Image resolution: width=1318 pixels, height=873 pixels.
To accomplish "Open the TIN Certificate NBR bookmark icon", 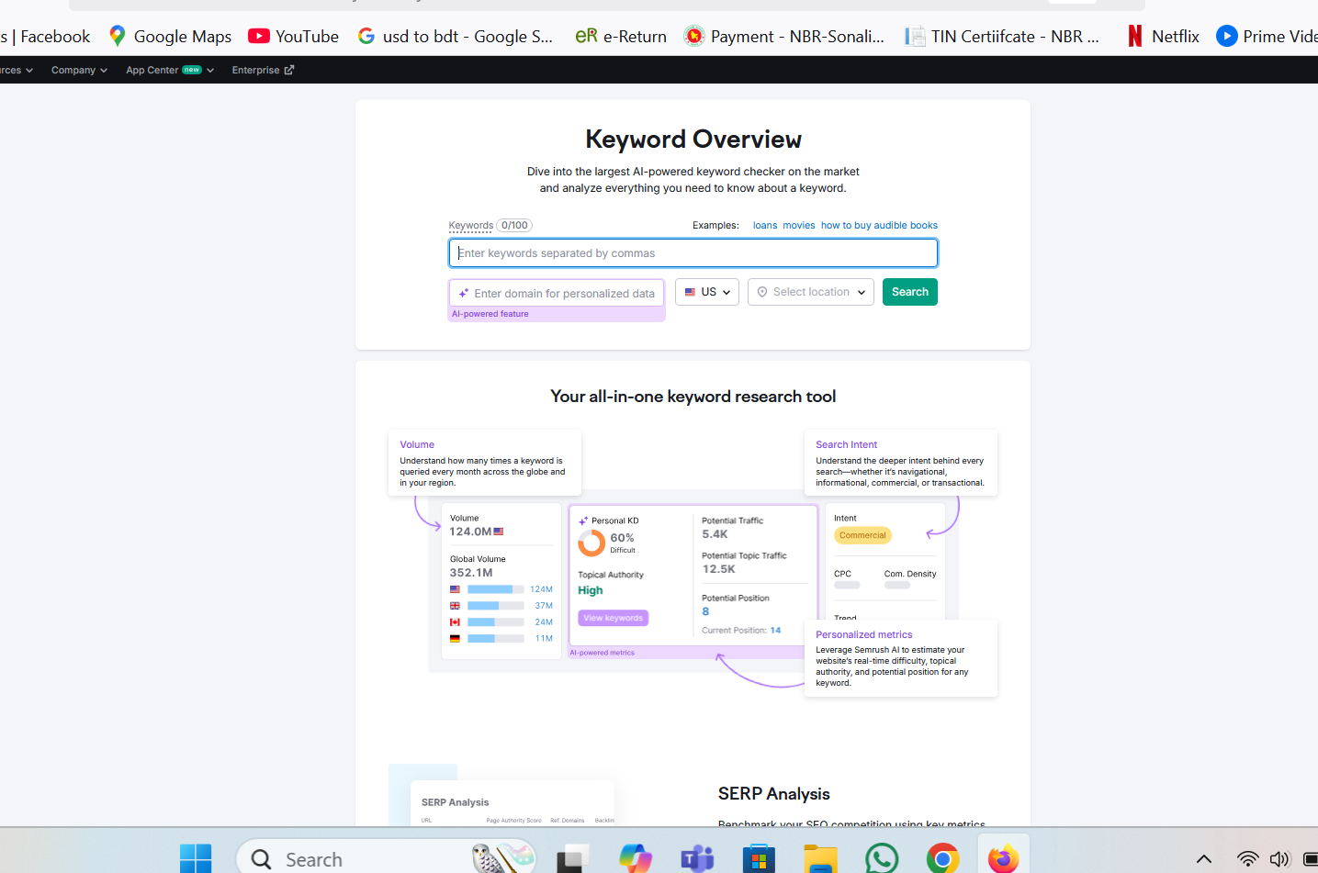I will [915, 36].
